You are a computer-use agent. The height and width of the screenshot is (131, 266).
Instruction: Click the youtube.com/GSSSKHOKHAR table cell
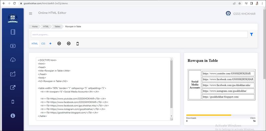point(228,73)
